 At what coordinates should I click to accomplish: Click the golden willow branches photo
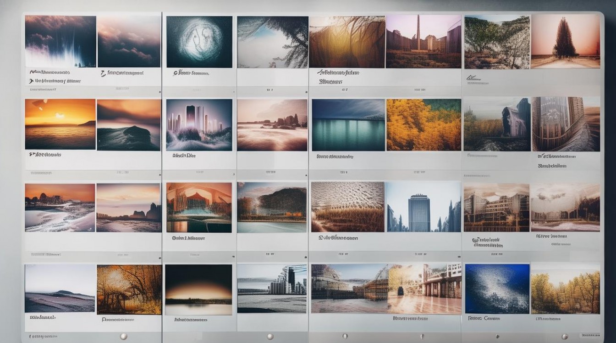(x=346, y=42)
